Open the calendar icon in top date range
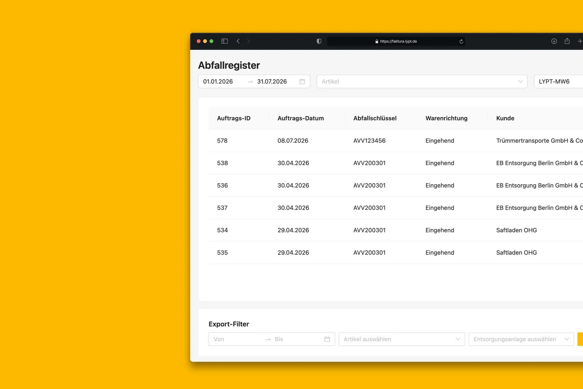 click(x=302, y=82)
